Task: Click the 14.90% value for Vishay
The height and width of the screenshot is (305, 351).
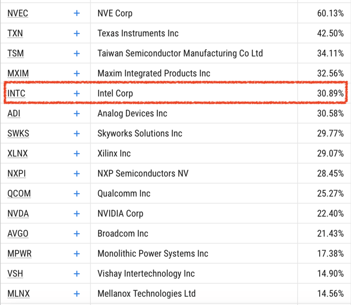Action: point(330,274)
